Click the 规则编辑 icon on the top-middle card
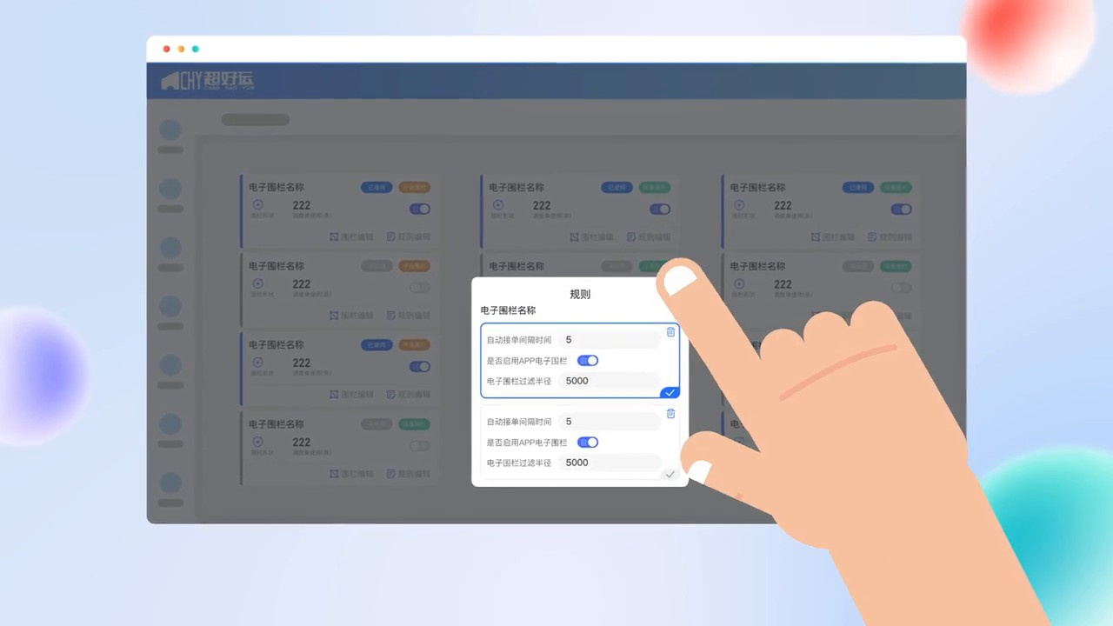Image resolution: width=1113 pixels, height=626 pixels. tap(632, 236)
